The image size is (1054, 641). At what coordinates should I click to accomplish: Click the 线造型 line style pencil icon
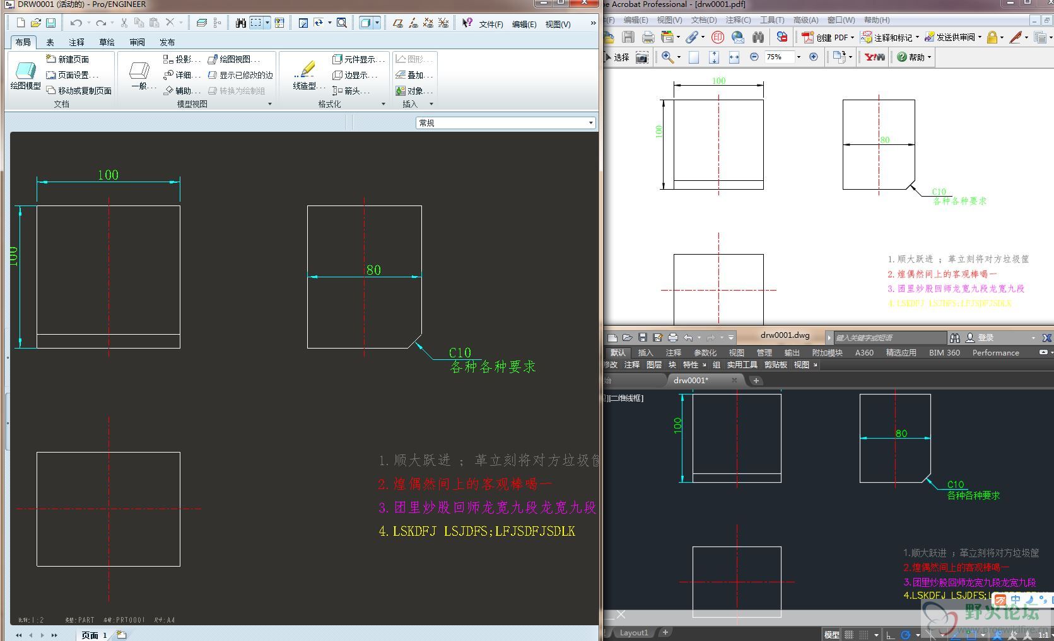[x=308, y=76]
